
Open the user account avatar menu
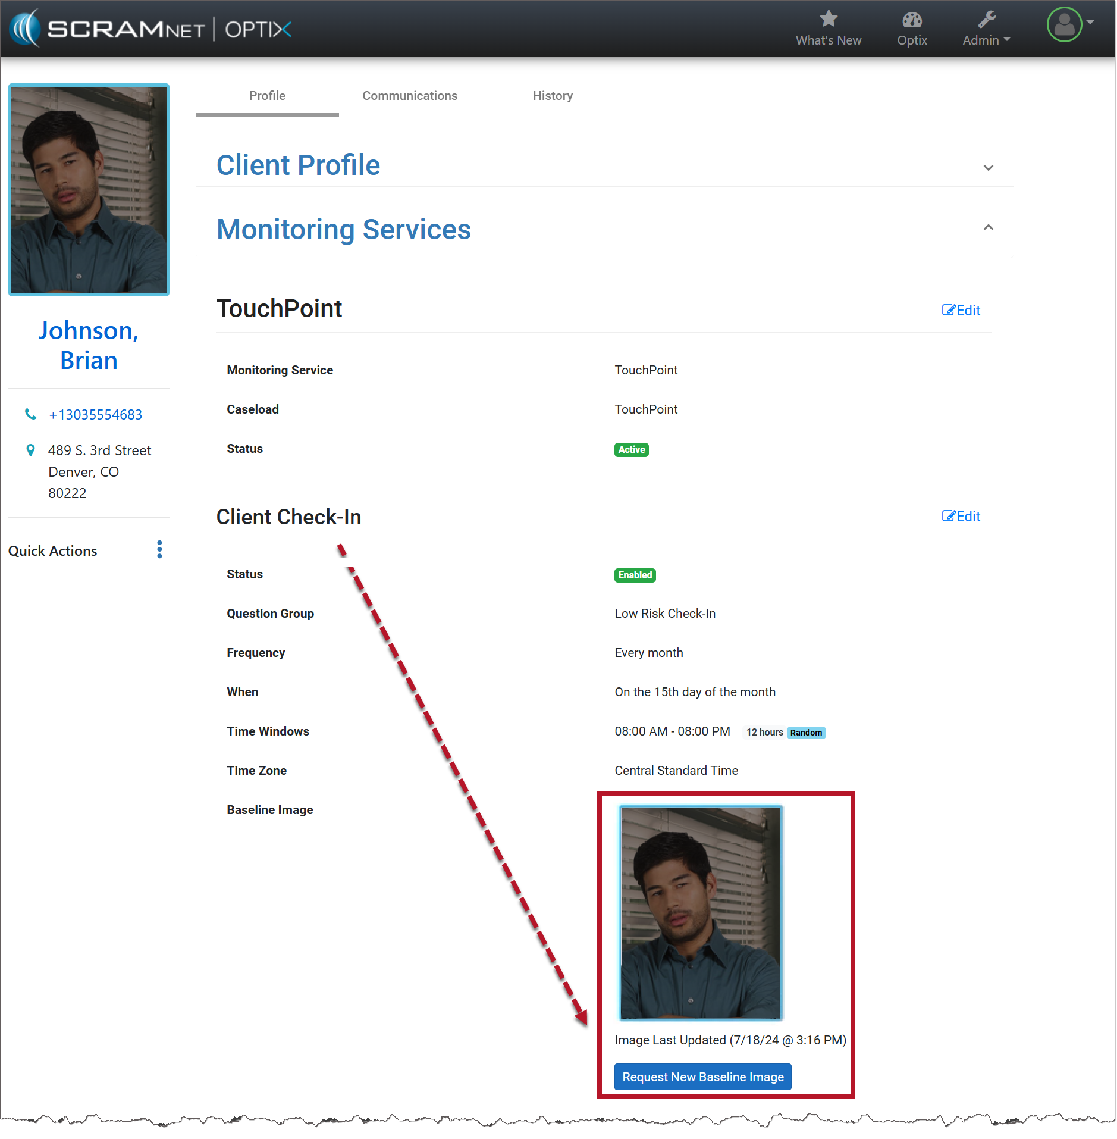(1063, 25)
